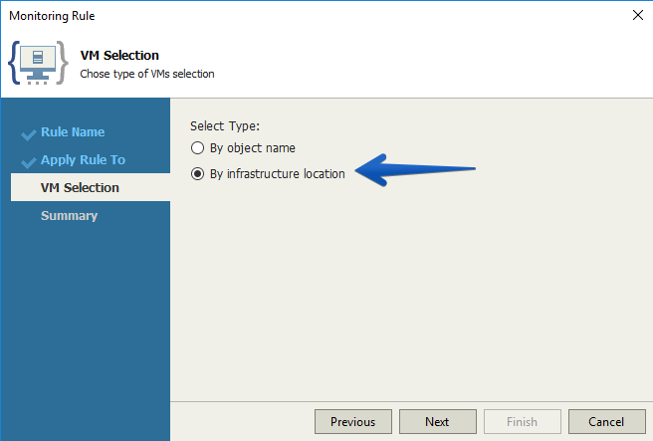Screen dimensions: 653x441
Task: Click the checkmark icon beside Rule Name
Action: (x=28, y=134)
